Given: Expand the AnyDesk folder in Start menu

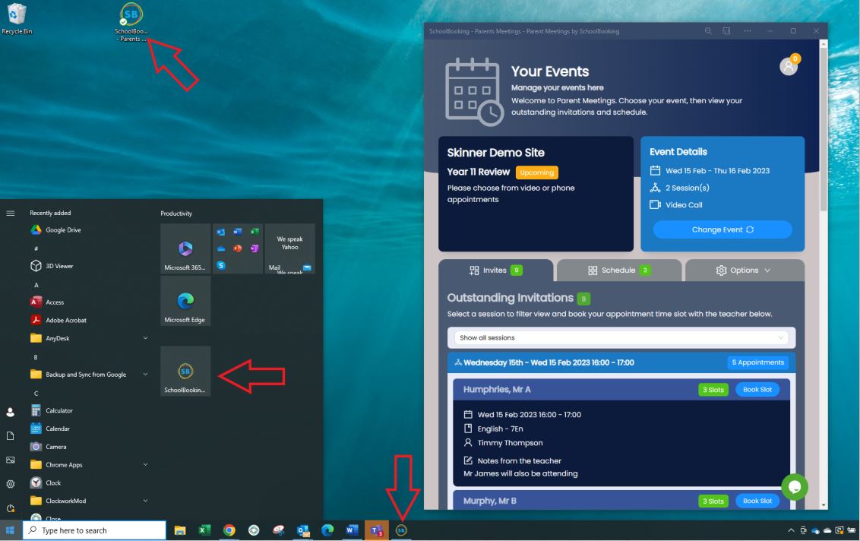Looking at the screenshot, I should [x=89, y=338].
